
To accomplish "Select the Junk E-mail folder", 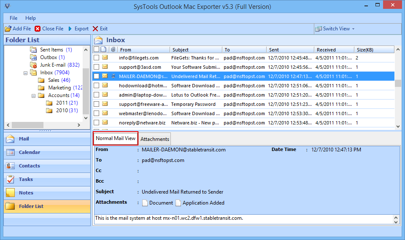I will coord(52,65).
